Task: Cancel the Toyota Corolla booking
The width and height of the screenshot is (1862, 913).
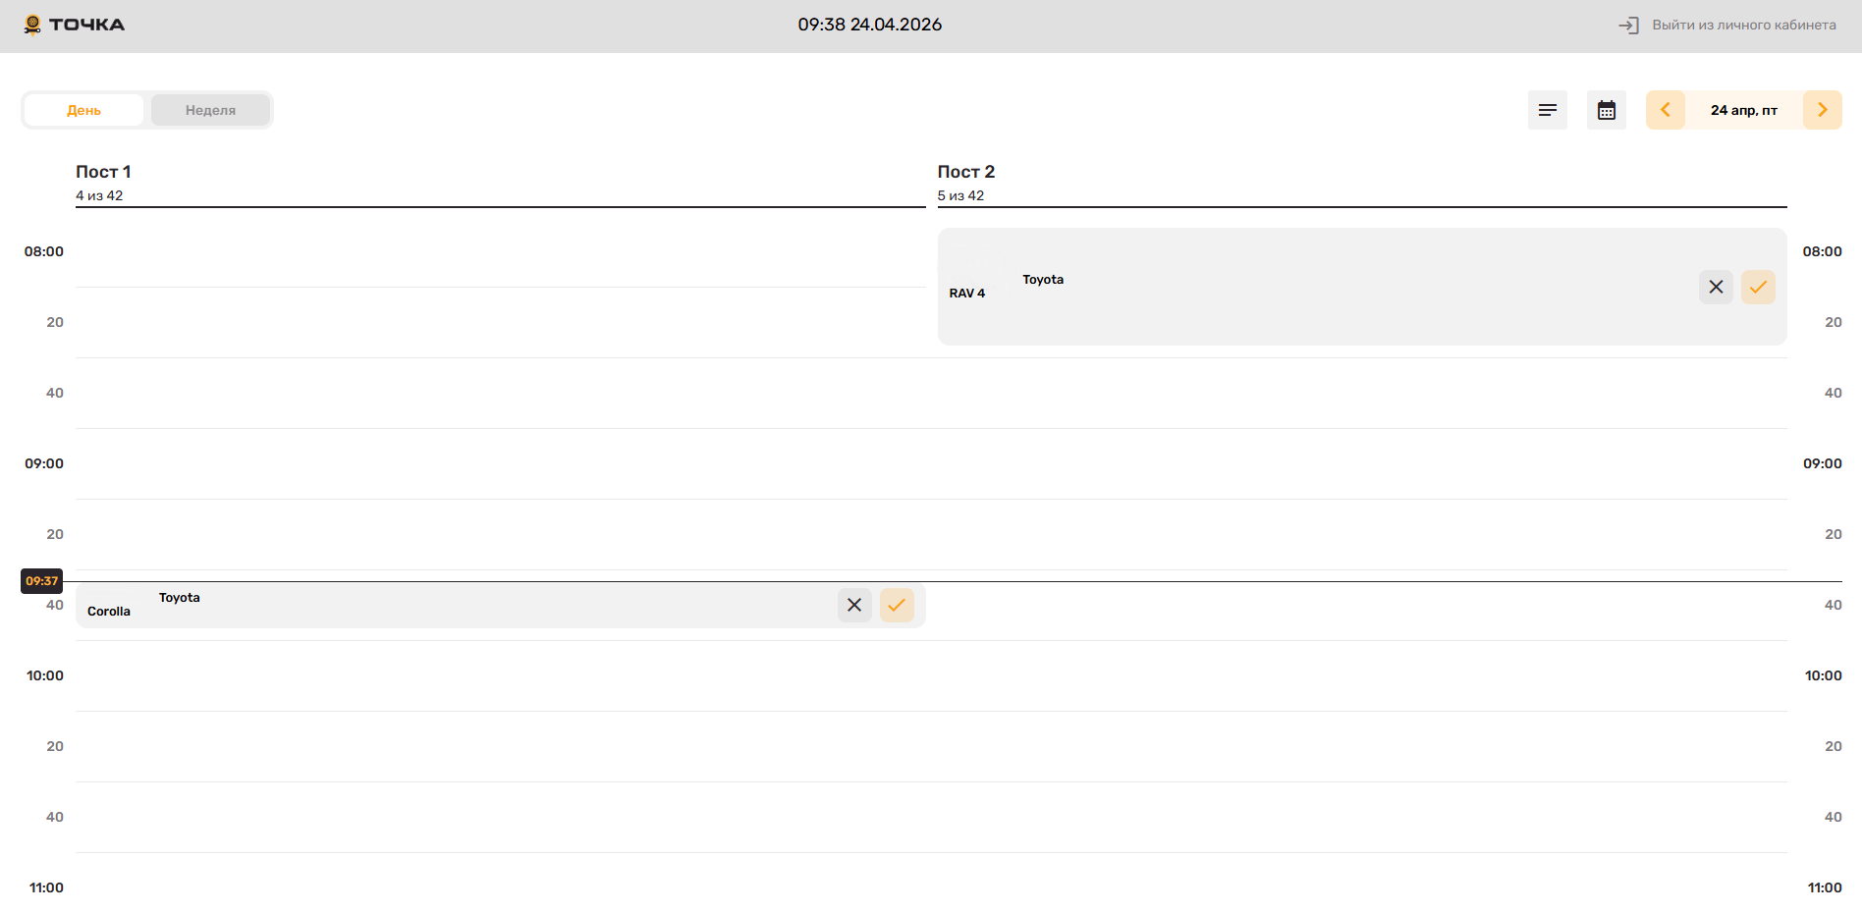Action: 854,605
